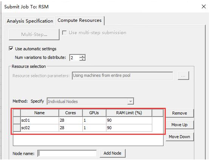Click the RAM Limit cell for sc02
The height and width of the screenshot is (161, 211).
click(129, 128)
